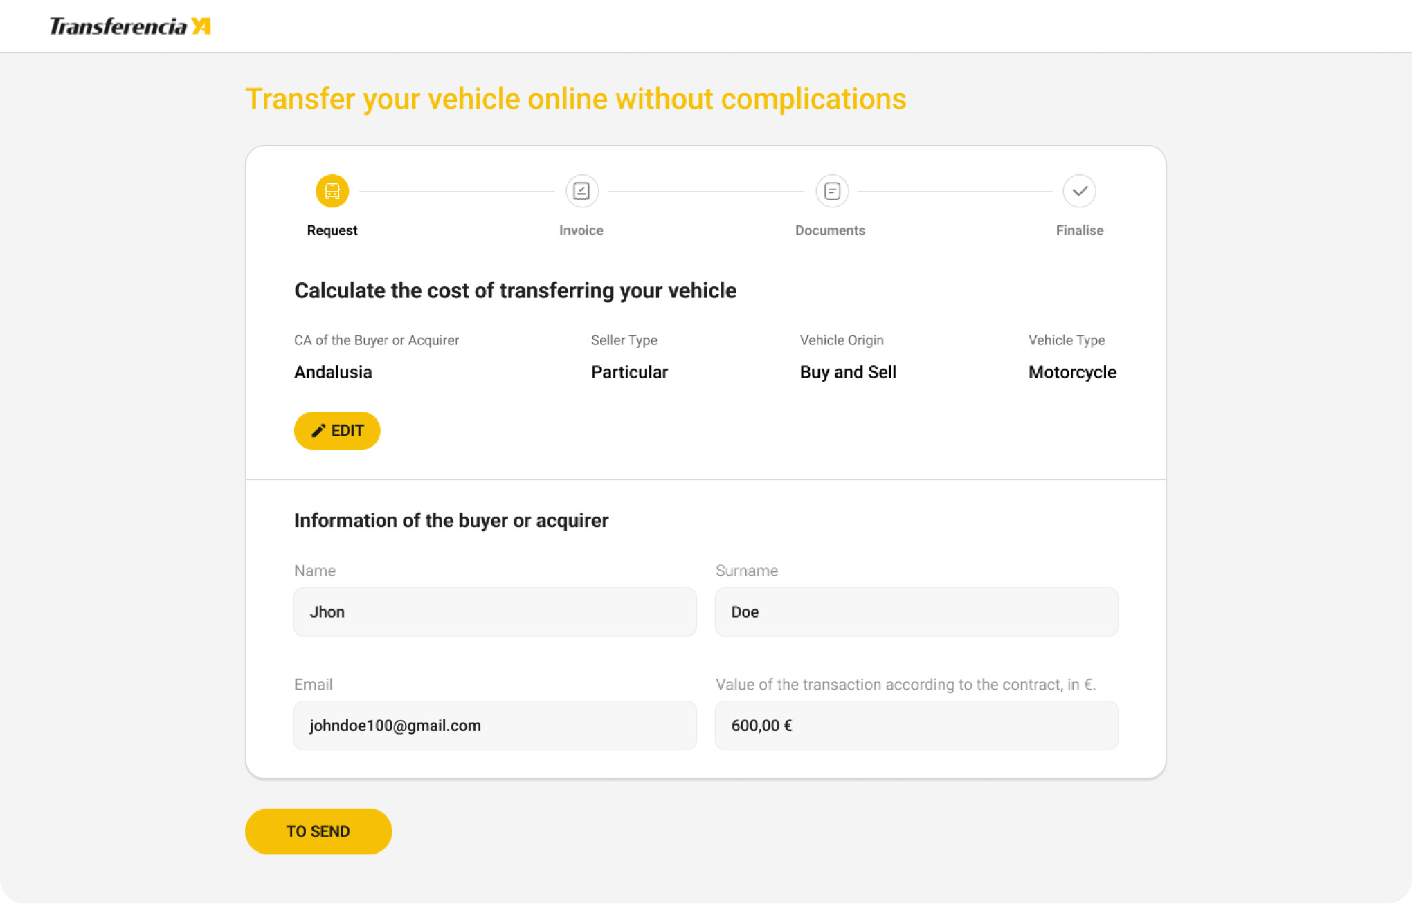Select the Request step label

(332, 230)
